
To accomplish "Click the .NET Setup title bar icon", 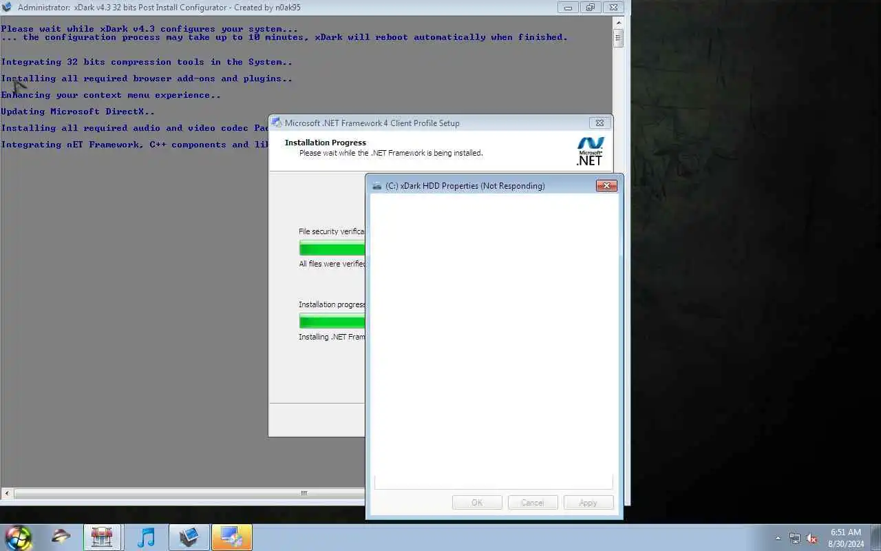I will tap(277, 123).
